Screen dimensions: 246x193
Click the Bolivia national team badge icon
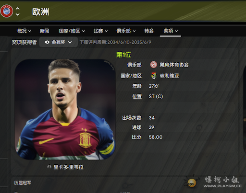click(x=154, y=76)
